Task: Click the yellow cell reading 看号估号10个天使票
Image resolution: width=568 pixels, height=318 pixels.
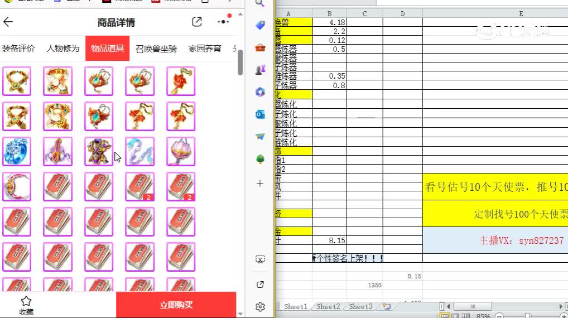Action: pos(495,187)
